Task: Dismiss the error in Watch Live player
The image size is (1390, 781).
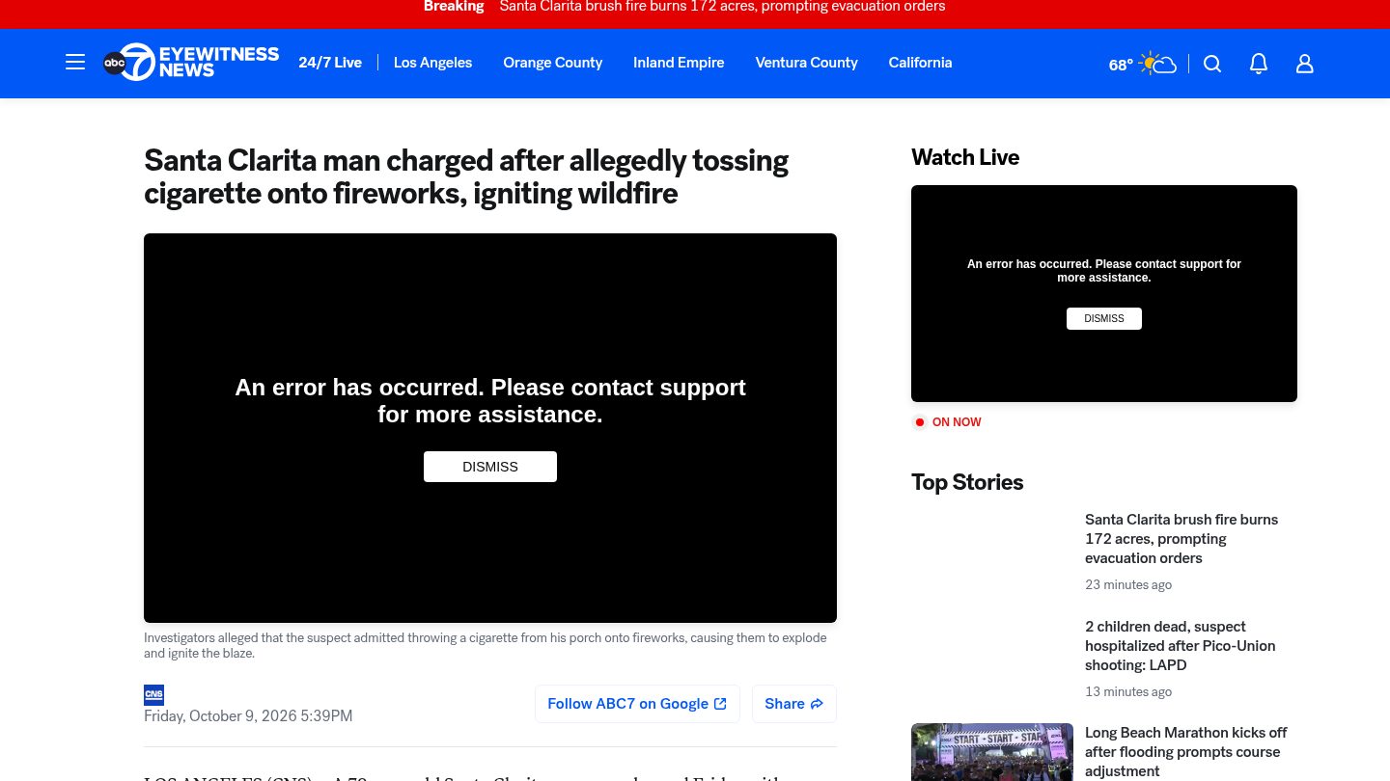Action: pos(1104,318)
